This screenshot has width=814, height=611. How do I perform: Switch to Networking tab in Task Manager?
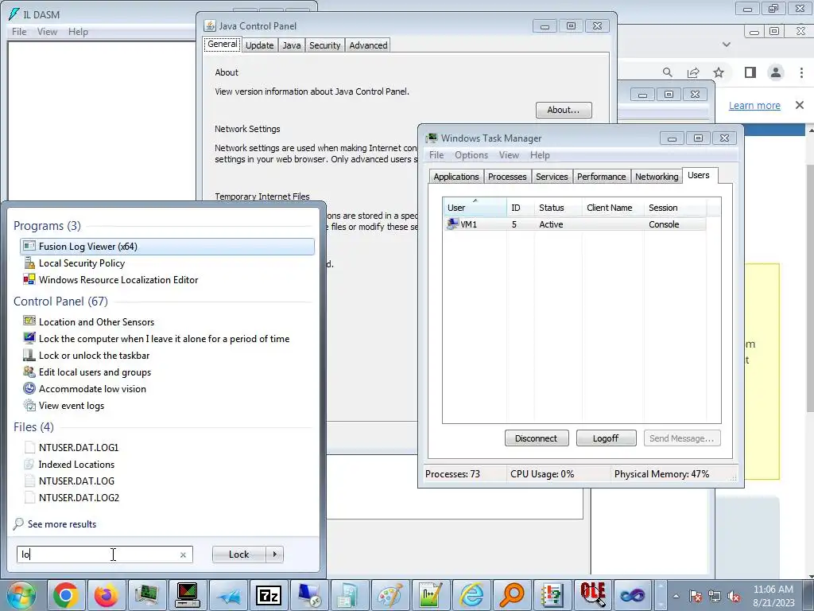(x=657, y=177)
